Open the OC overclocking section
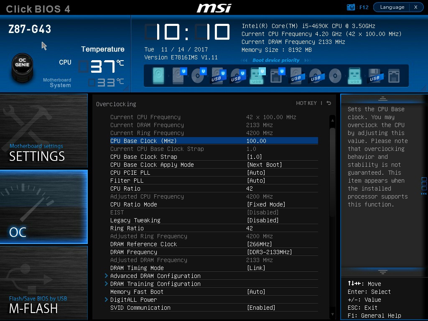 (x=43, y=206)
